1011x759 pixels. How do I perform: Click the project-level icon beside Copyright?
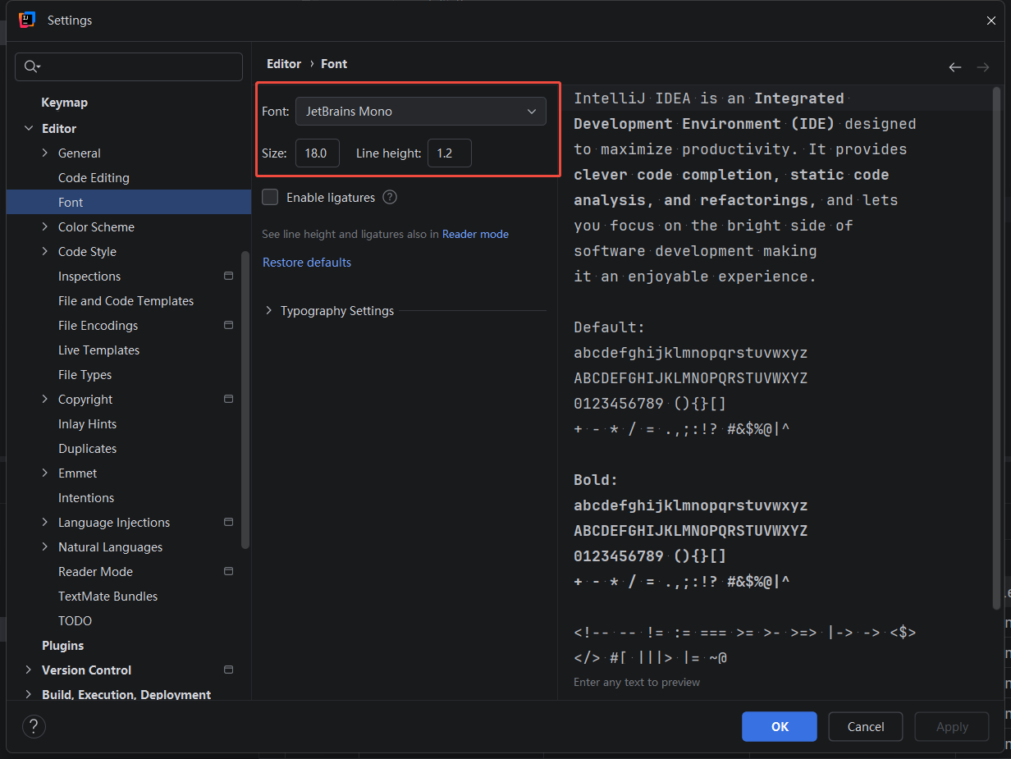[x=229, y=400]
